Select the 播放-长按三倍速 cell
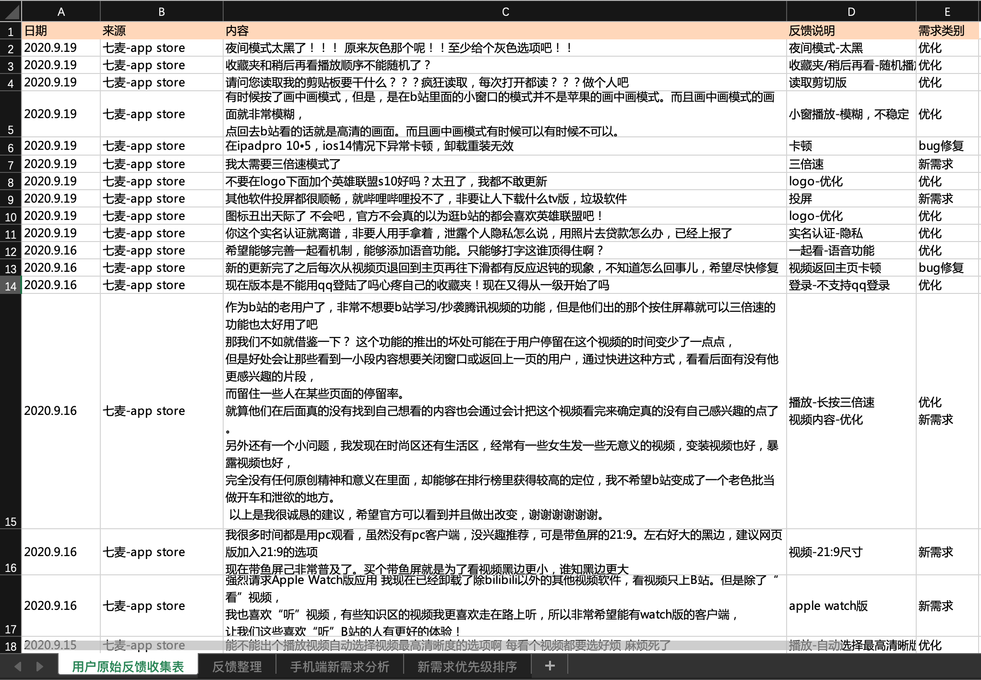 click(851, 411)
